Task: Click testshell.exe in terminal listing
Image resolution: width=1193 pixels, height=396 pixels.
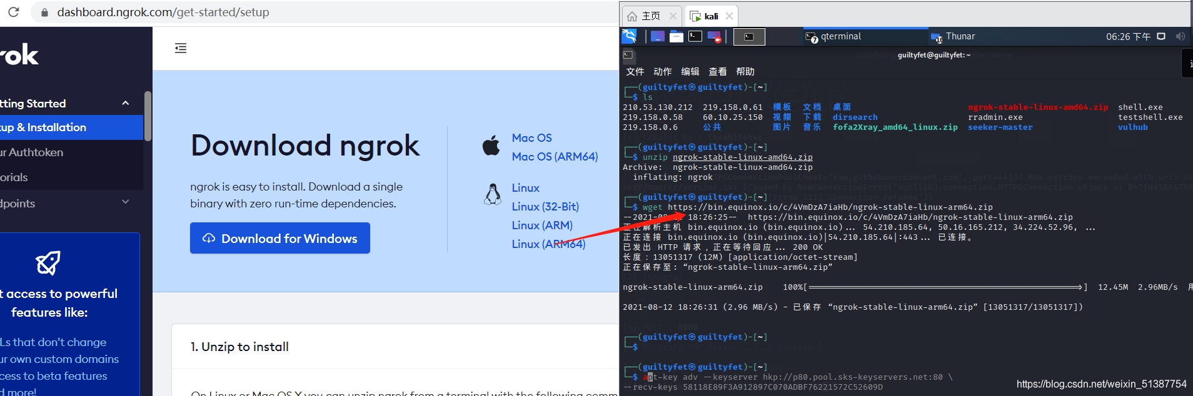Action: (x=1150, y=117)
